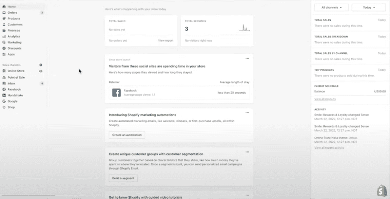Open the All channels dropdown
The height and width of the screenshot is (199, 390).
tap(331, 7)
